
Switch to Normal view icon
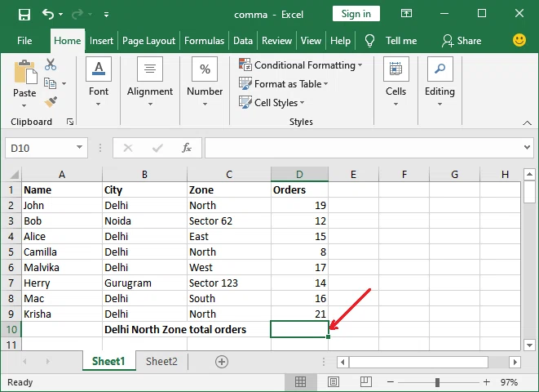point(300,381)
